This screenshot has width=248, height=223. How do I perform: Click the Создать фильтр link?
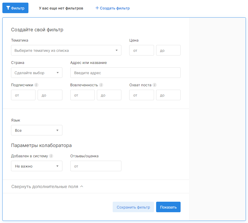coord(112,8)
